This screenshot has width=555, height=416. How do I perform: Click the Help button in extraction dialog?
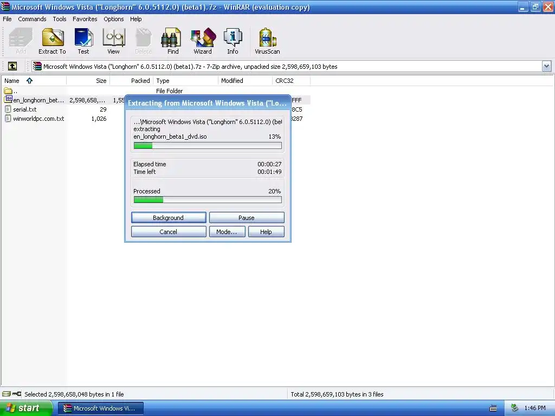pos(266,232)
